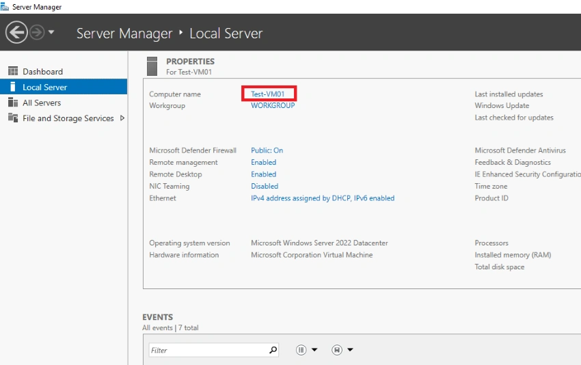Click Microsoft Windows Server 2022 Datacenter text
581x365 pixels.
point(319,243)
